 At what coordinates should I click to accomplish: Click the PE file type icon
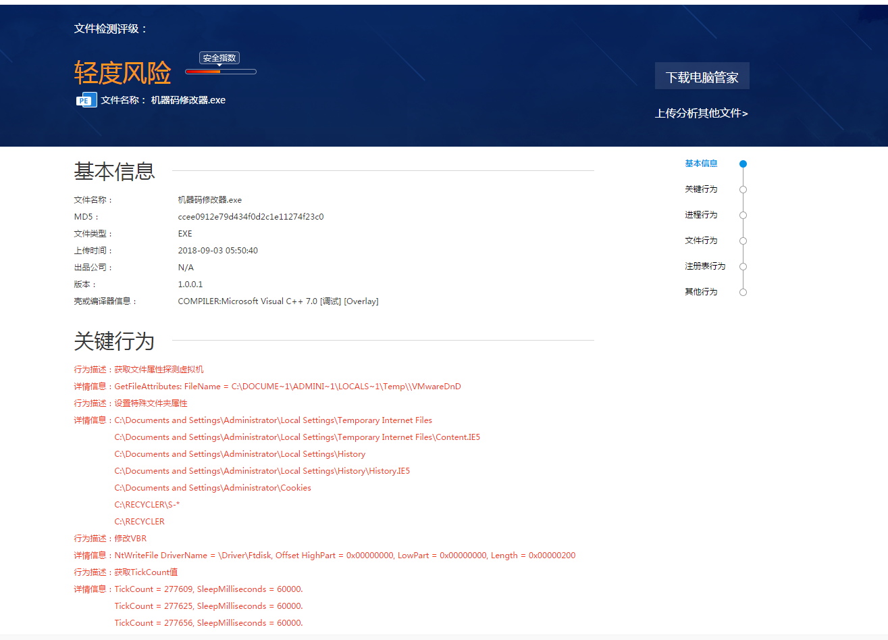86,100
